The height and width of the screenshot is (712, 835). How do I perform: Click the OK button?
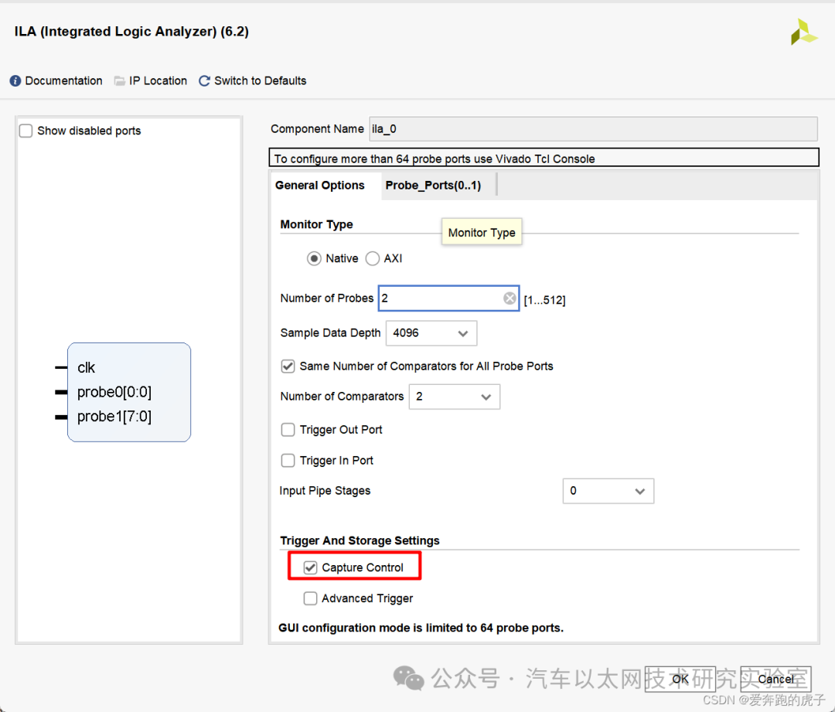680,679
